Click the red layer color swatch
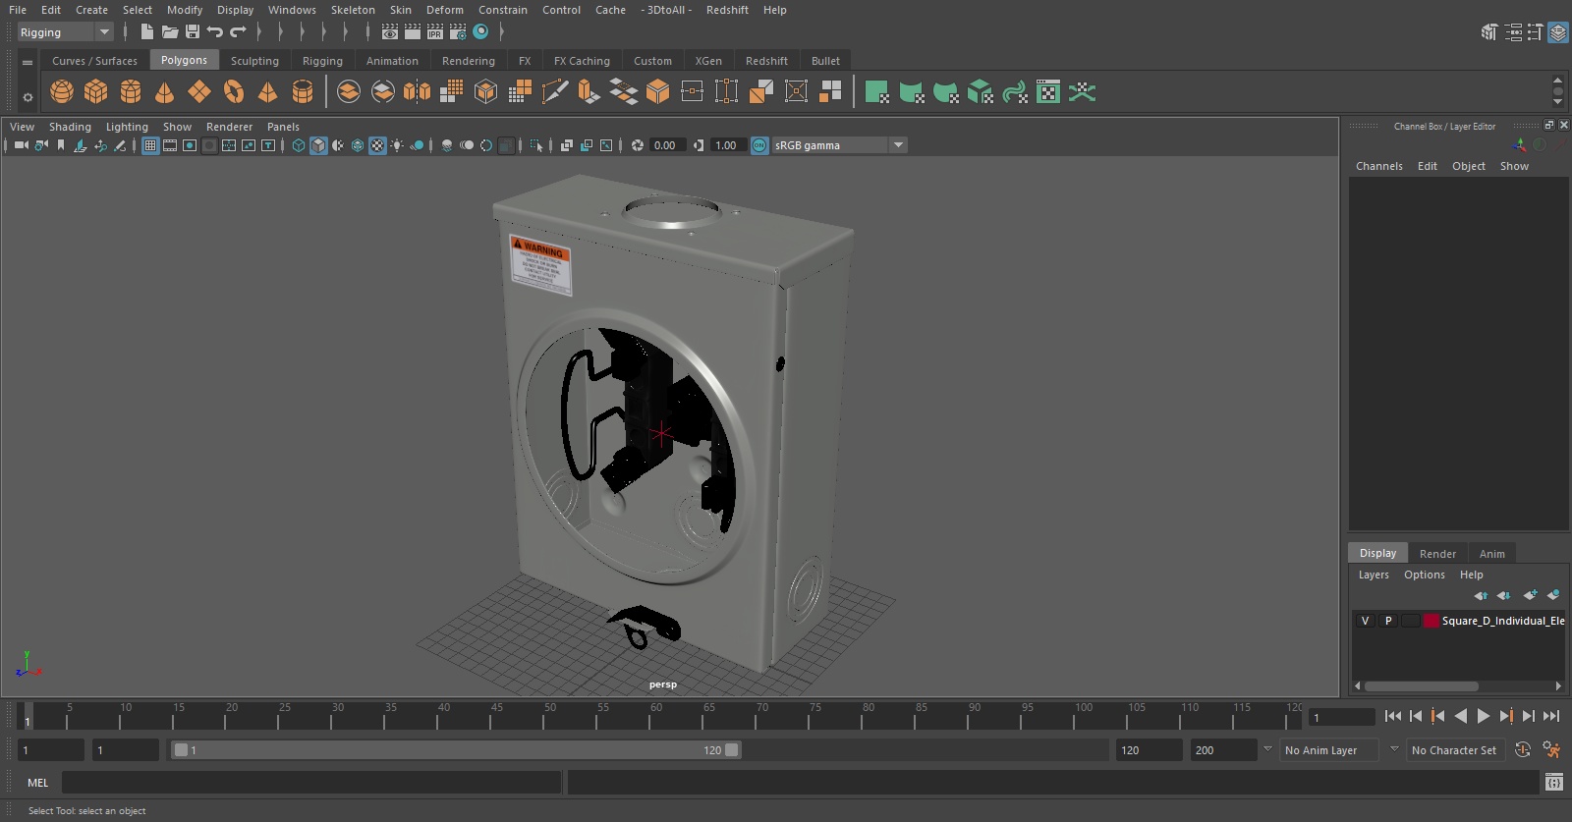This screenshot has height=822, width=1572. coord(1432,621)
